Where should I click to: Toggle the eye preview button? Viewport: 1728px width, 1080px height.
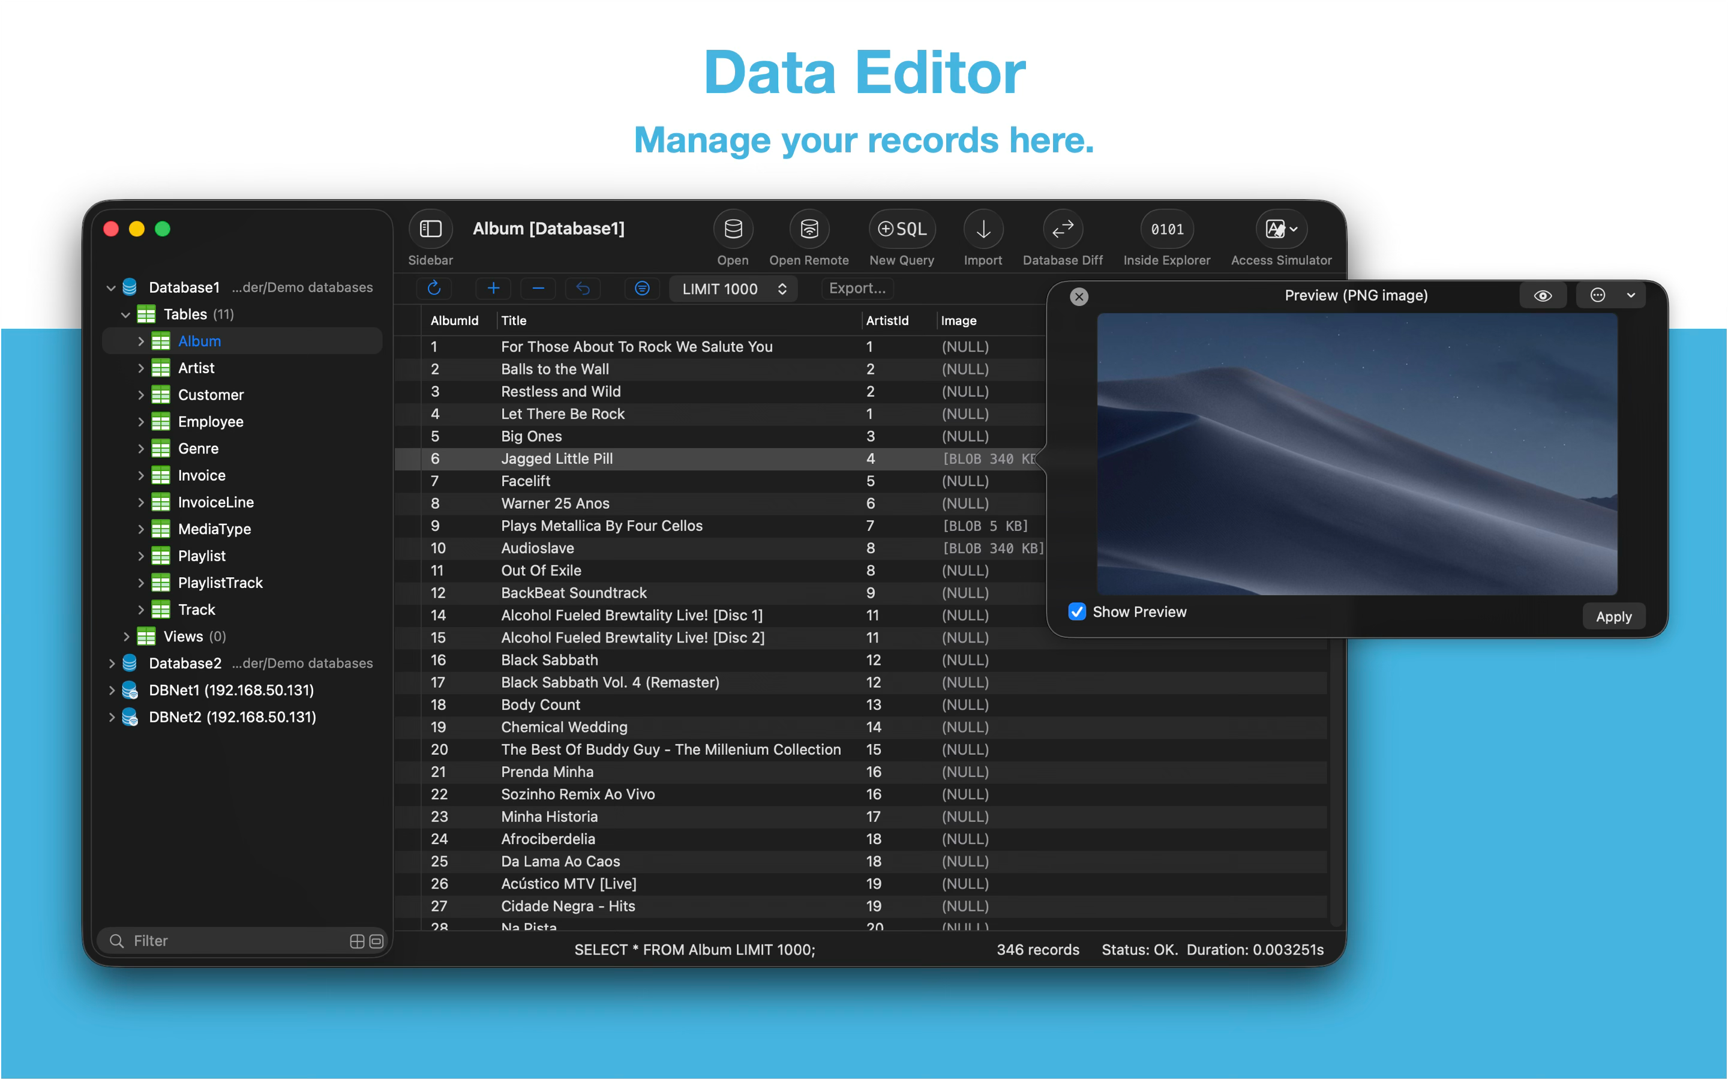click(x=1543, y=296)
